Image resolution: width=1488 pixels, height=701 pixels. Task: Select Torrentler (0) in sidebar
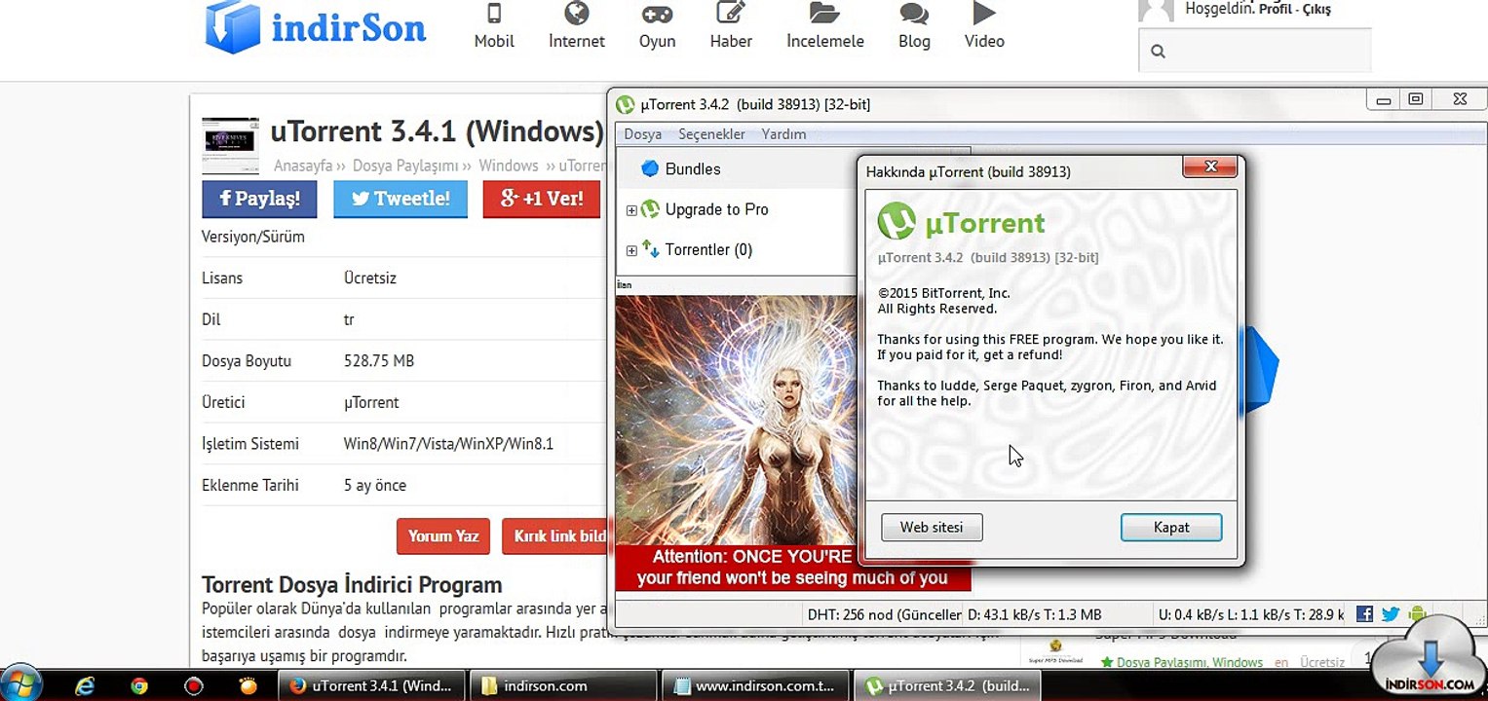click(x=708, y=249)
